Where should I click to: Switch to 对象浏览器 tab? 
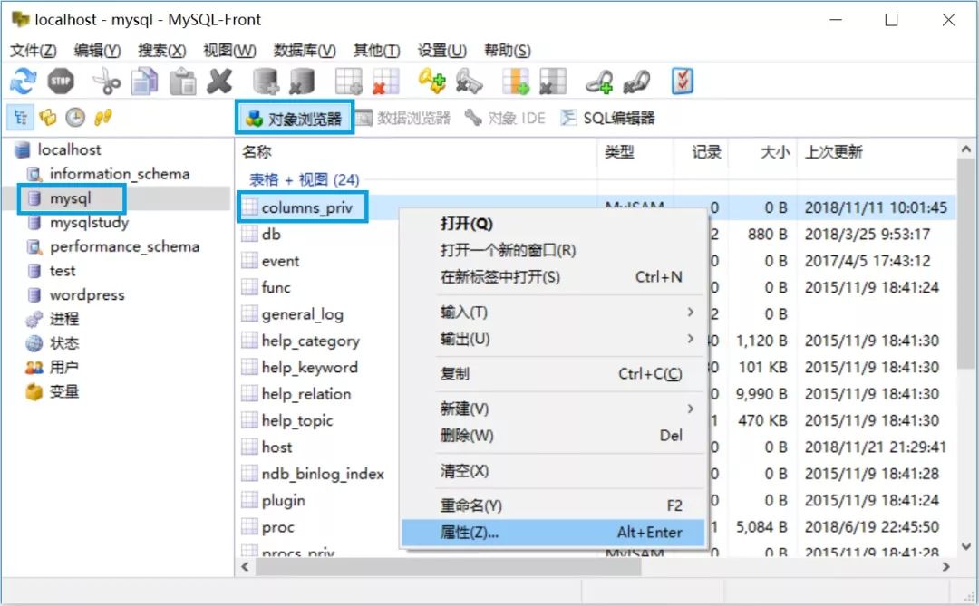[294, 118]
